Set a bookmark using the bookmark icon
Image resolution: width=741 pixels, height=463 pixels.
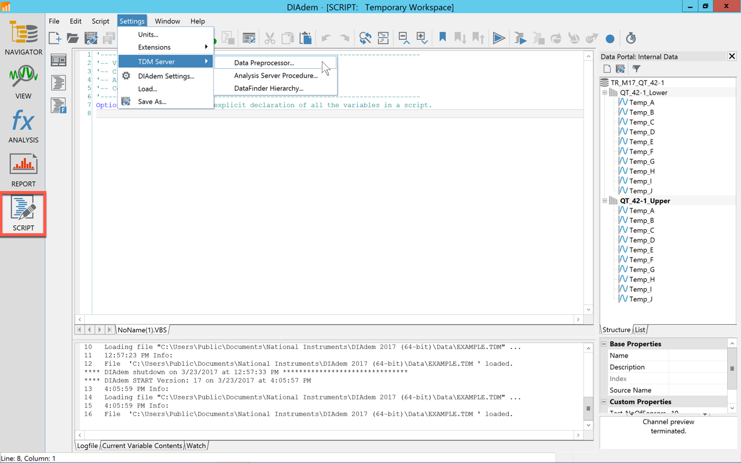coord(442,37)
